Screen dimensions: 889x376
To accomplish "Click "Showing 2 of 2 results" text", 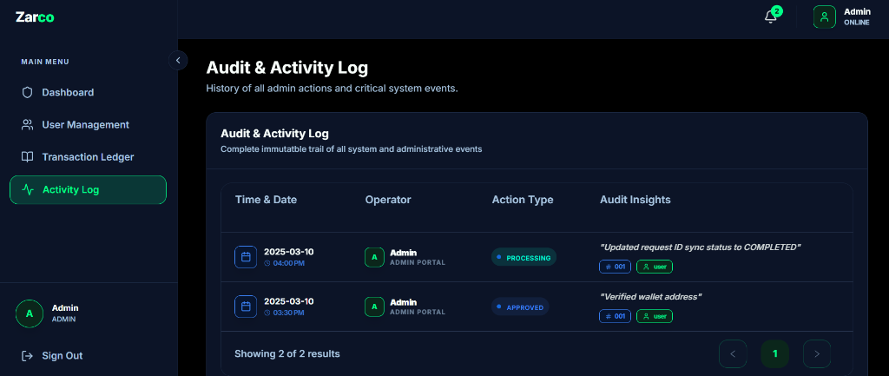I will click(286, 354).
